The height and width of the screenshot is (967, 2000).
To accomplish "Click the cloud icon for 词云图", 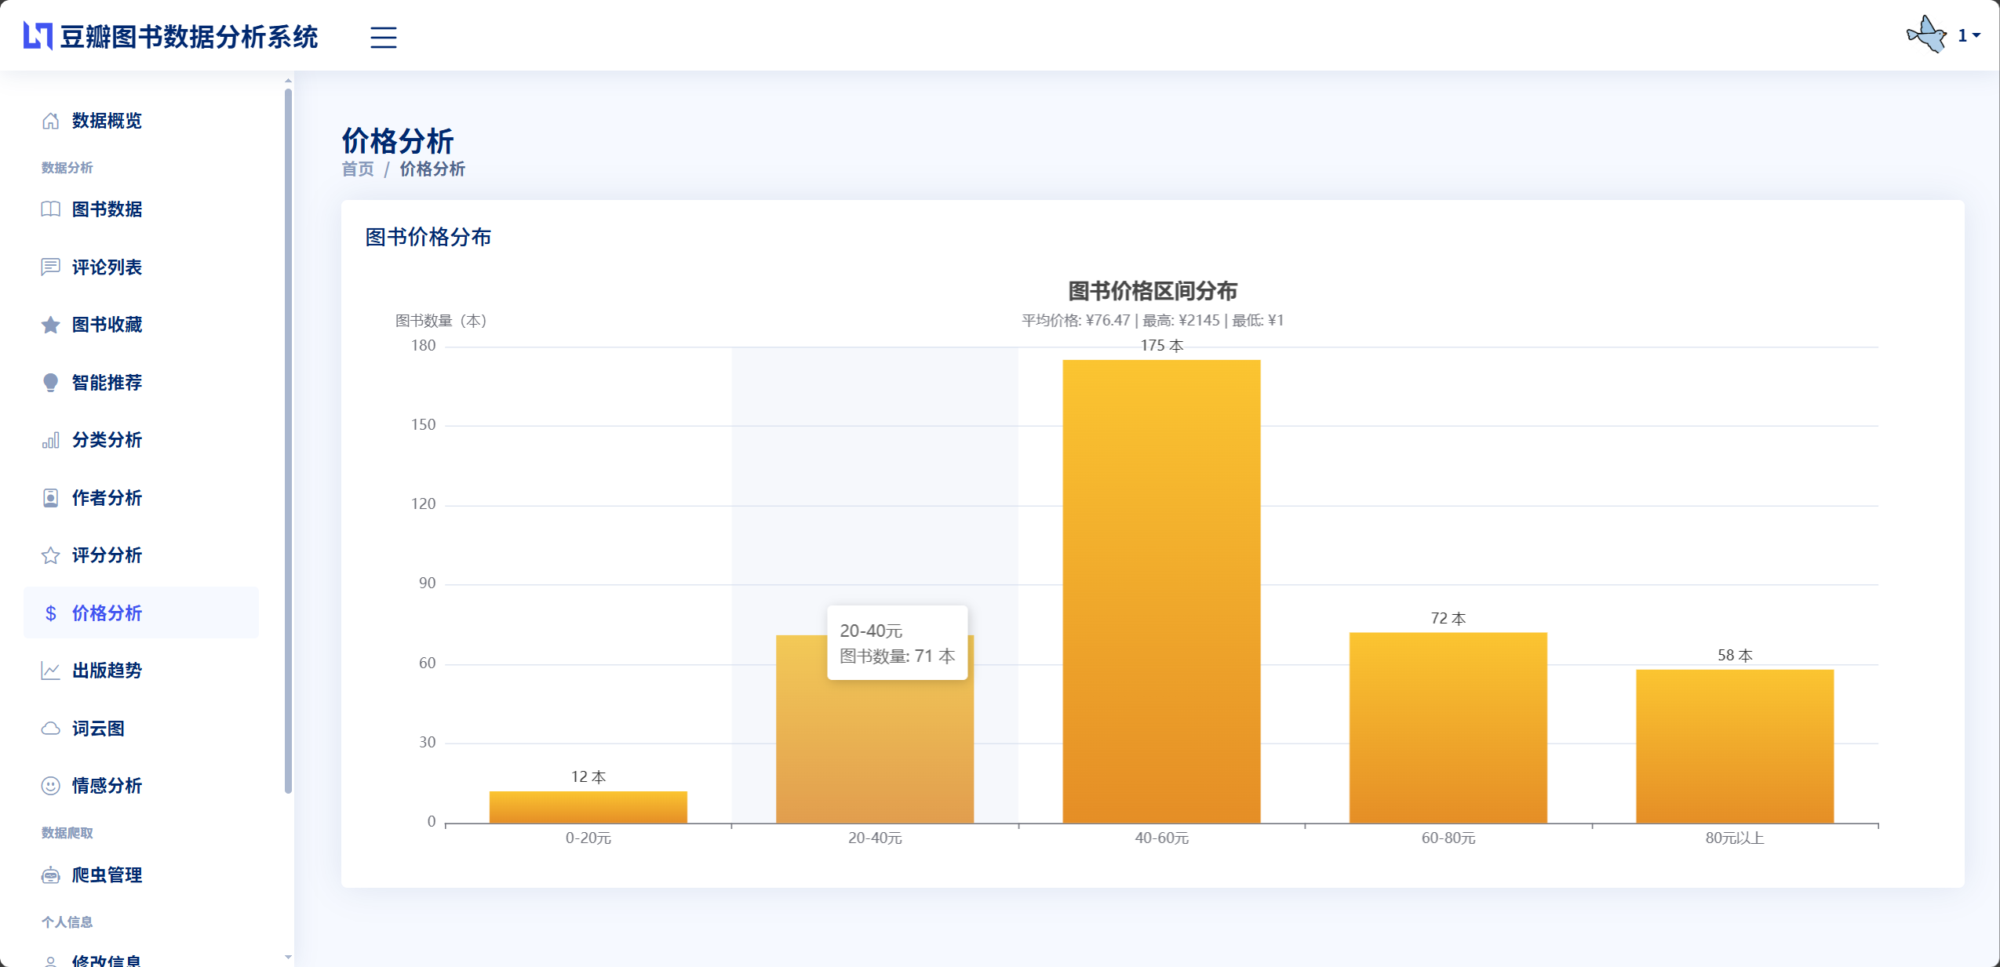I will click(50, 729).
